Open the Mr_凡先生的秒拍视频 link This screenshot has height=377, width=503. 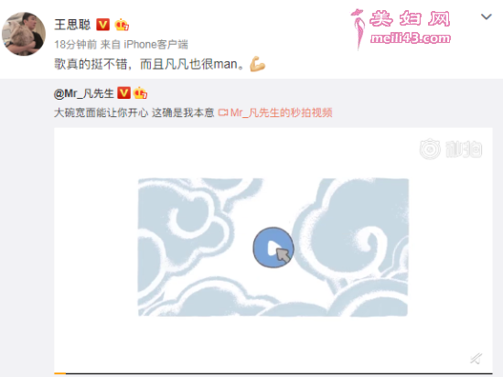(282, 113)
